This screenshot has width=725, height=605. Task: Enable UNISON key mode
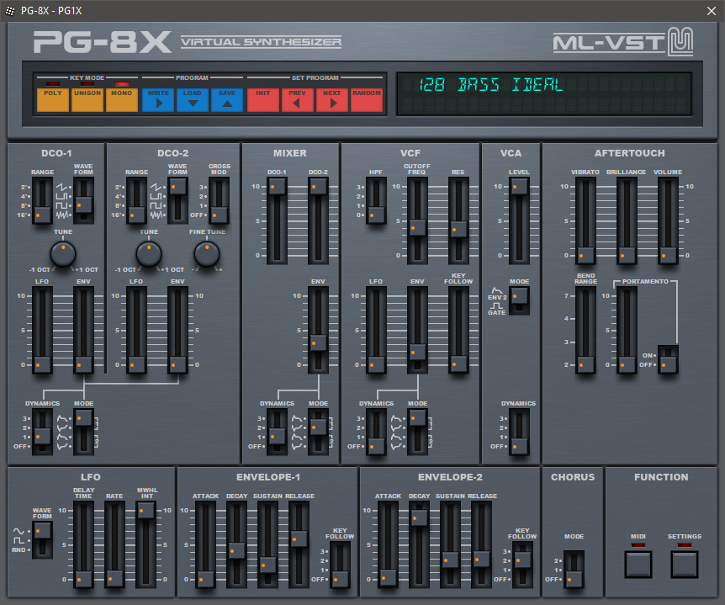pyautogui.click(x=87, y=100)
